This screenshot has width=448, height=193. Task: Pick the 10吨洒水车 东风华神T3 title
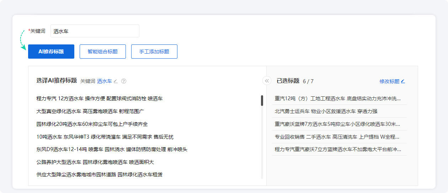(105, 137)
